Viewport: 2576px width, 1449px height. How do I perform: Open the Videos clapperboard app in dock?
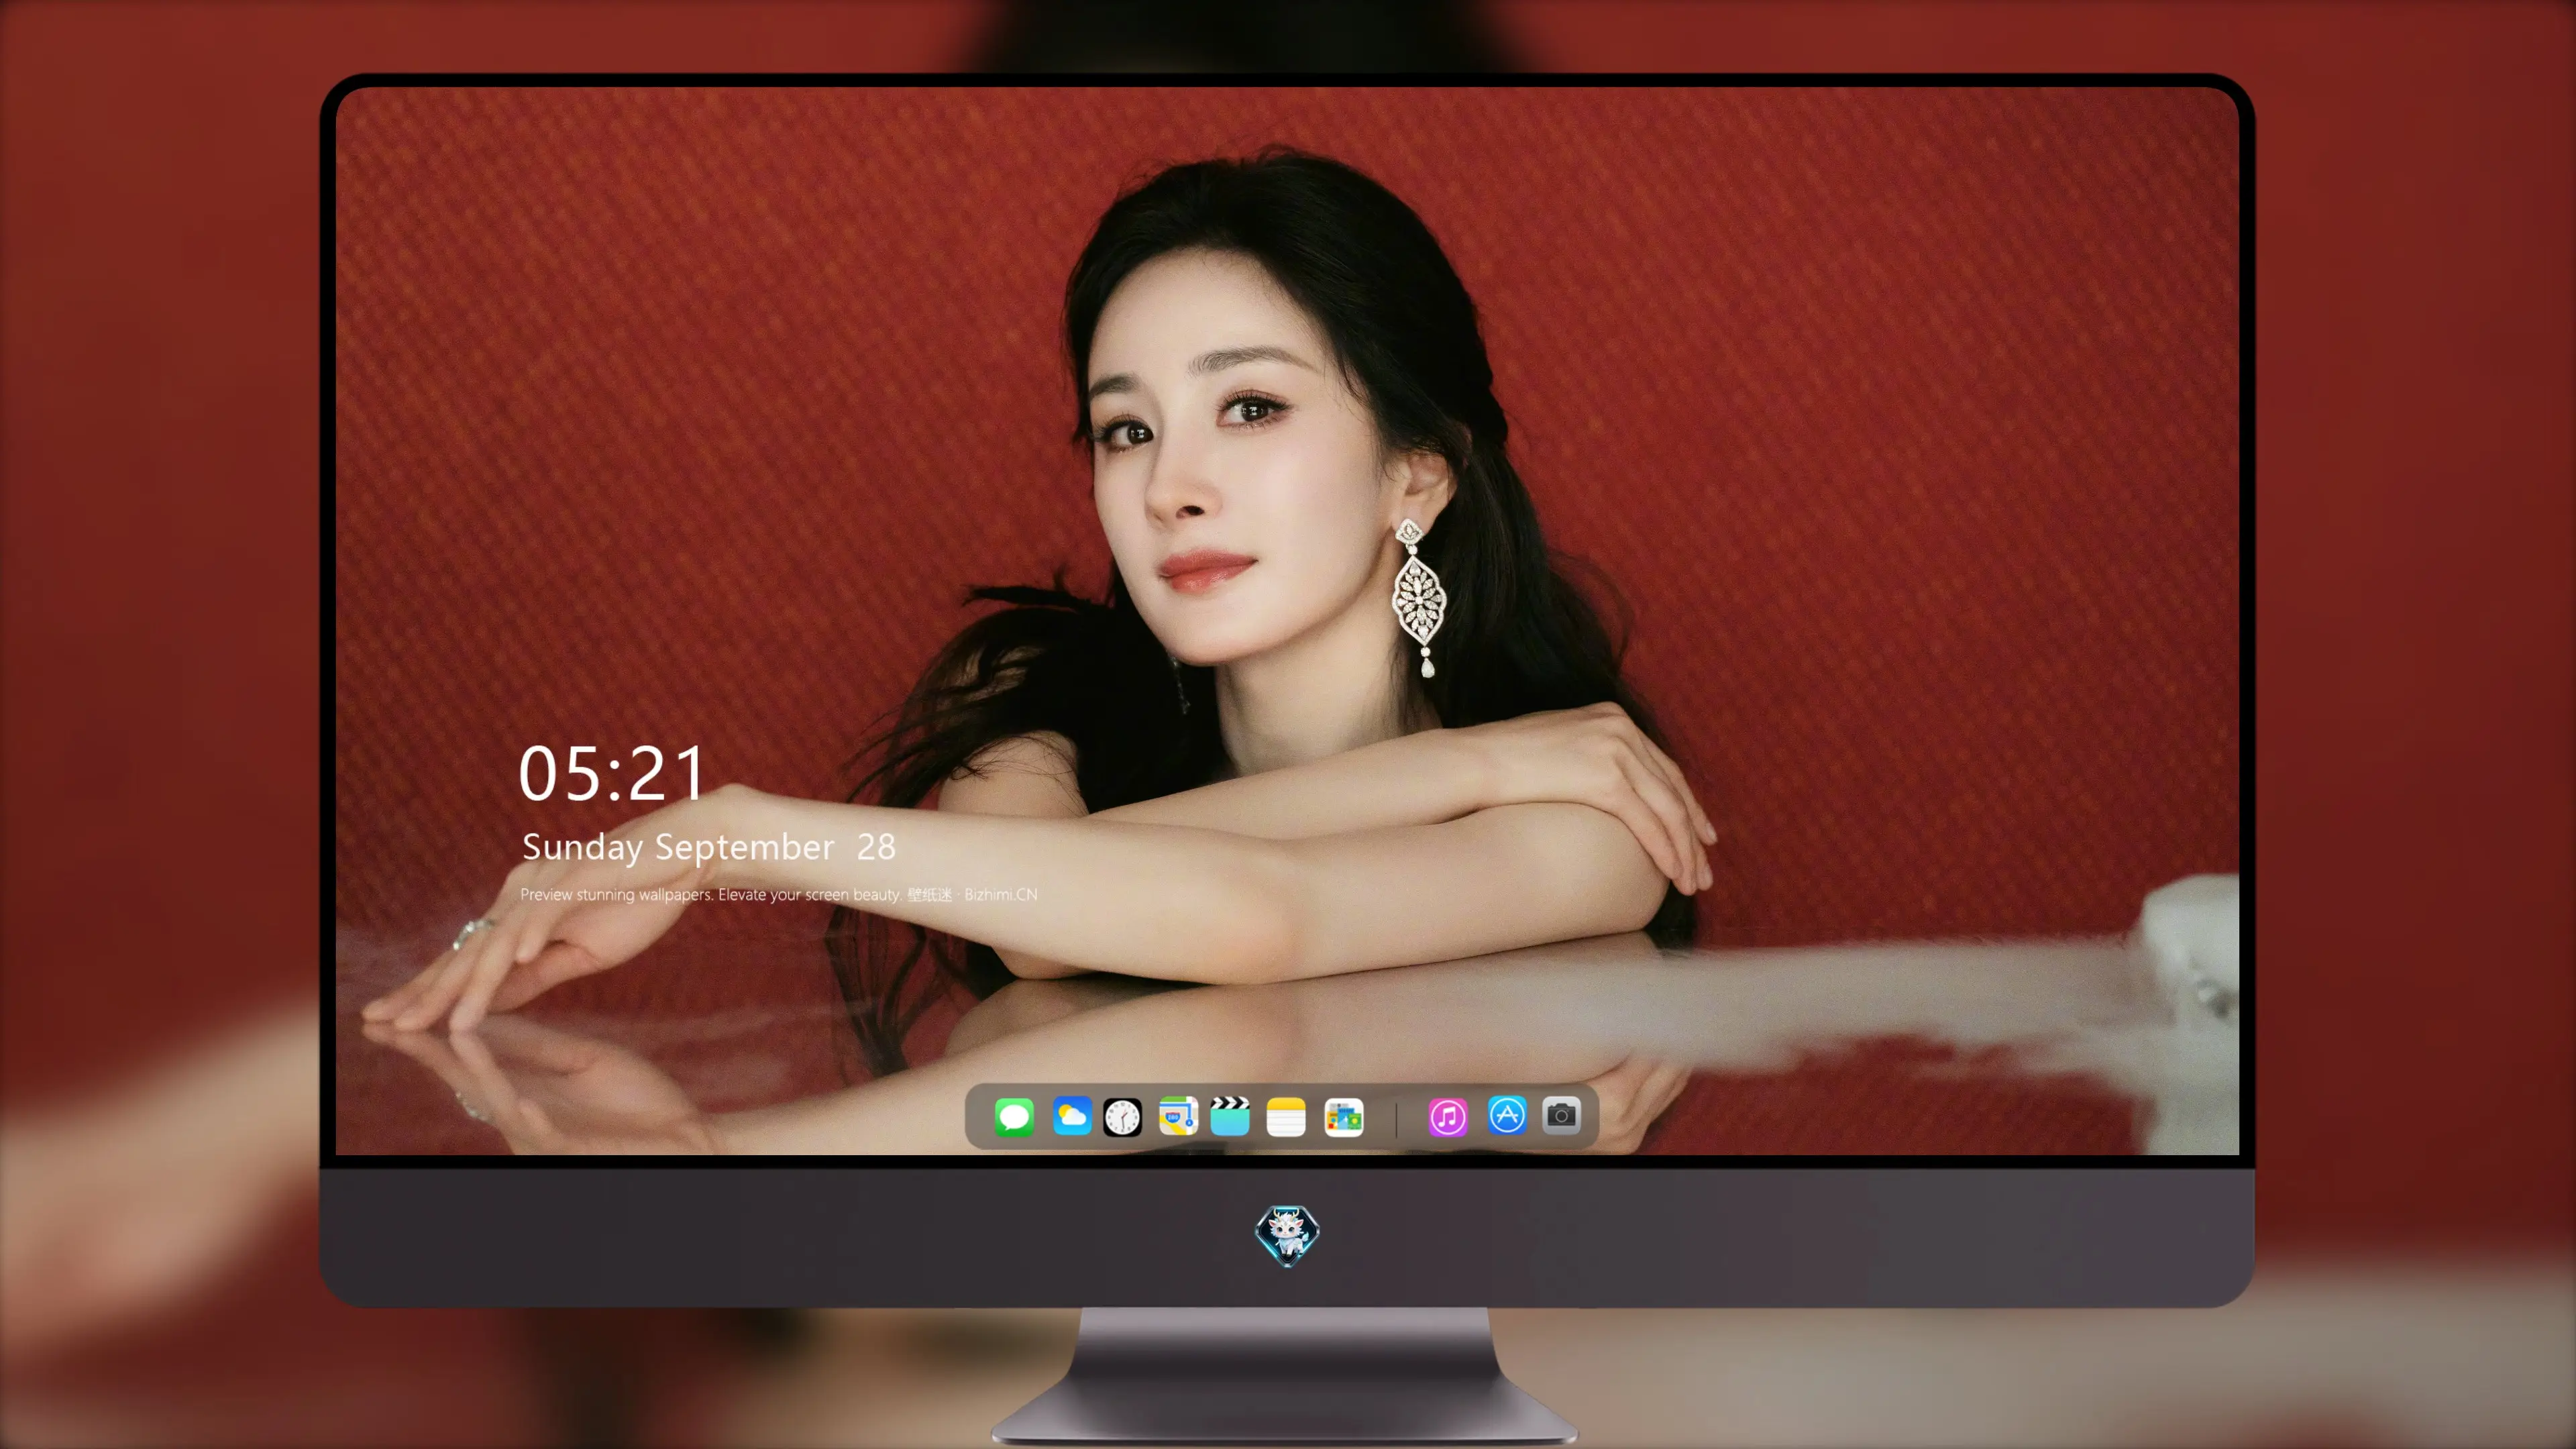[x=1230, y=1116]
